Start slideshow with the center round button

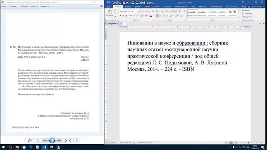(x=52, y=140)
